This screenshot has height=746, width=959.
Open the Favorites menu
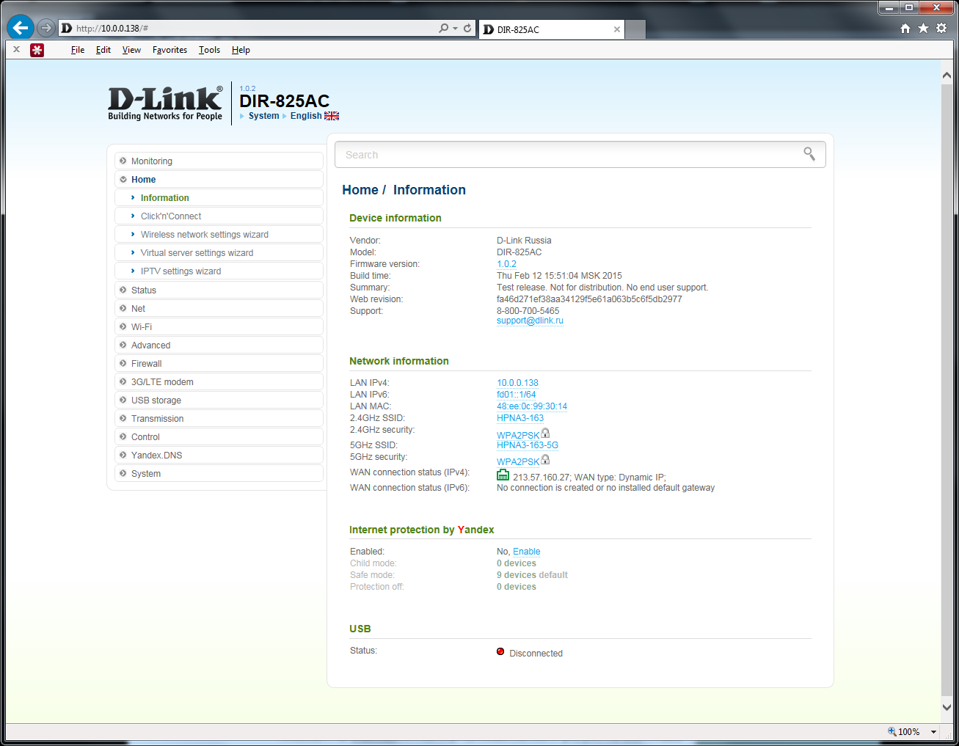(169, 50)
